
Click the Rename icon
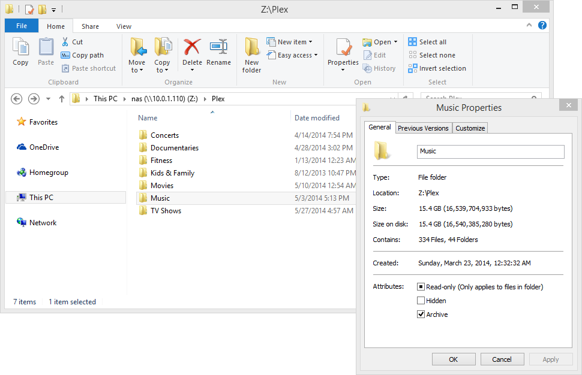pyautogui.click(x=218, y=47)
